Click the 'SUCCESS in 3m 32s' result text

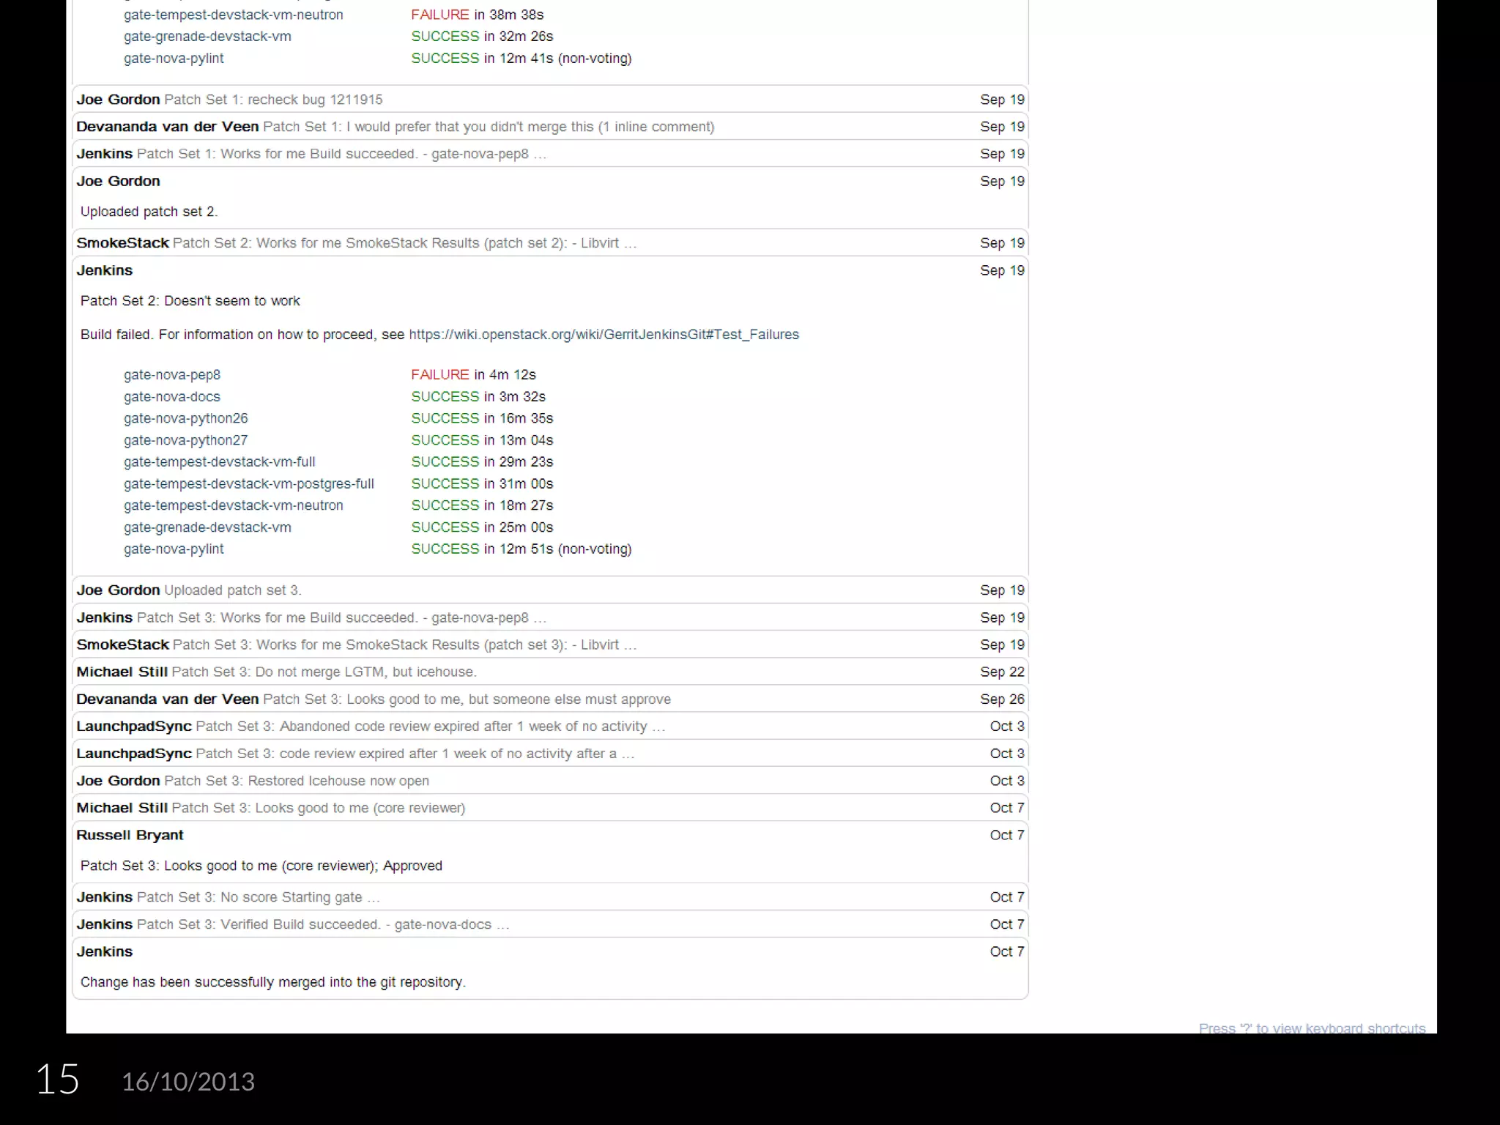(478, 397)
